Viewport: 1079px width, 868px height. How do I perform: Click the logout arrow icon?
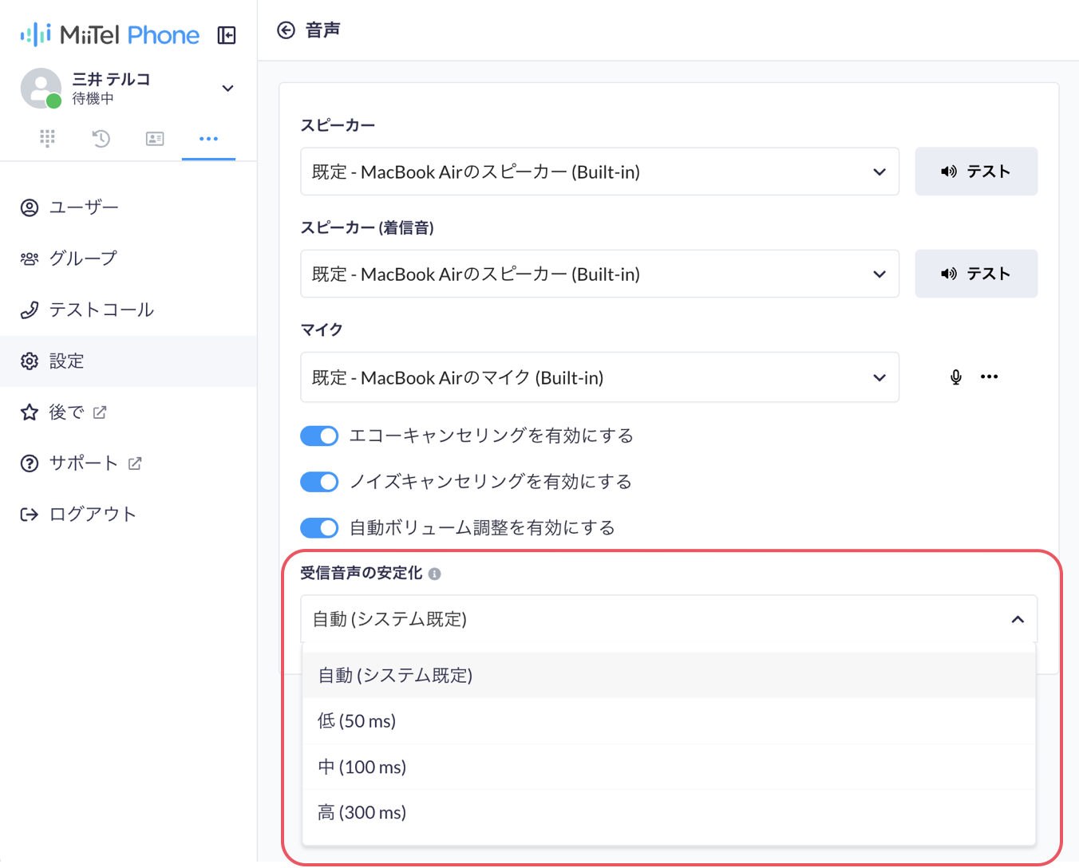click(30, 514)
